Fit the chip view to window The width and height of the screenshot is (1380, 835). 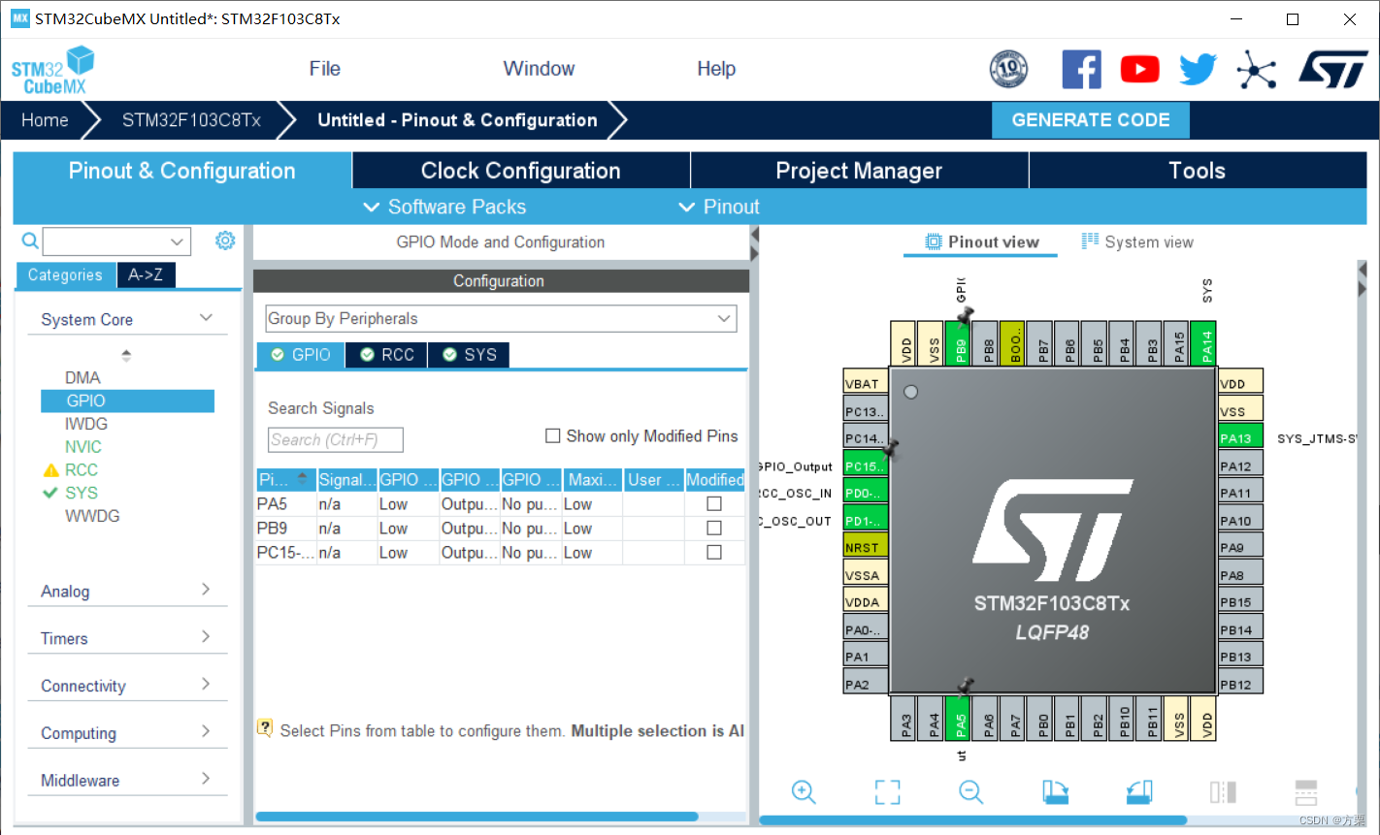(x=887, y=792)
